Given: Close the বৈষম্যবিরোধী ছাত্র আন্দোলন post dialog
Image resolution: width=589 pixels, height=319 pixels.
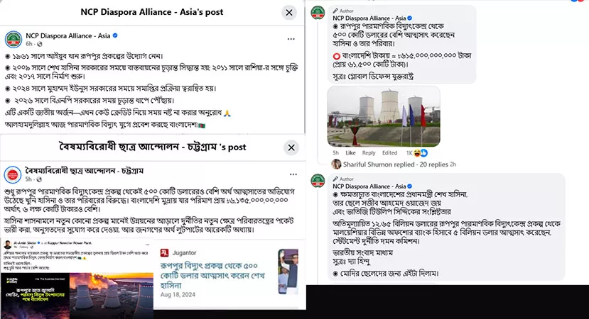Looking at the screenshot, I should (x=291, y=147).
